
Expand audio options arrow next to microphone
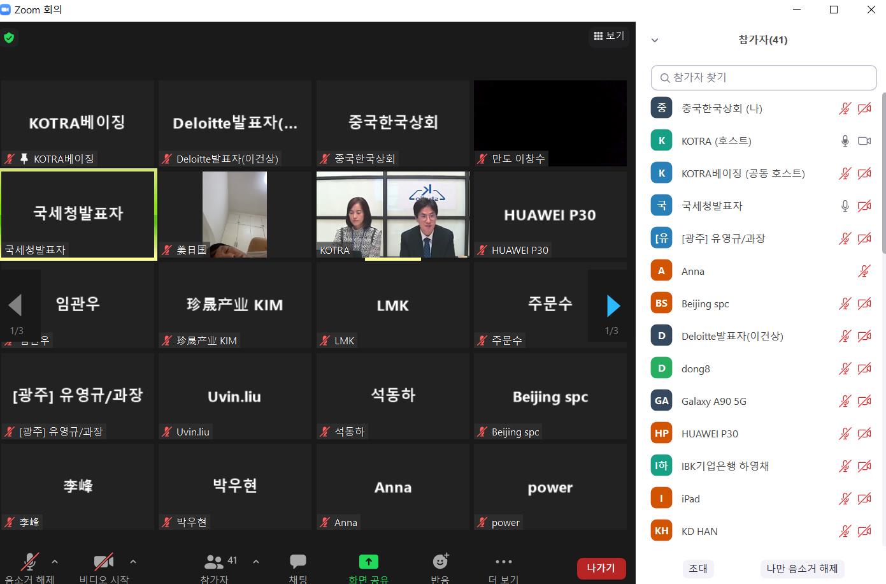coord(55,562)
